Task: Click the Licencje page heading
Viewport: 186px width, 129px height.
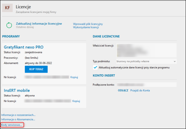Action: click(x=23, y=7)
